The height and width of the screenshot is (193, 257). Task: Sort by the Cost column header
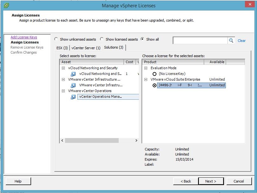point(130,62)
